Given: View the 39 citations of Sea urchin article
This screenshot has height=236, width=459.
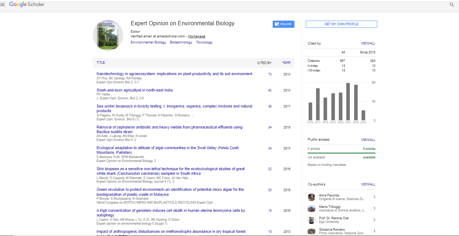Looking at the screenshot, I should click(270, 106).
